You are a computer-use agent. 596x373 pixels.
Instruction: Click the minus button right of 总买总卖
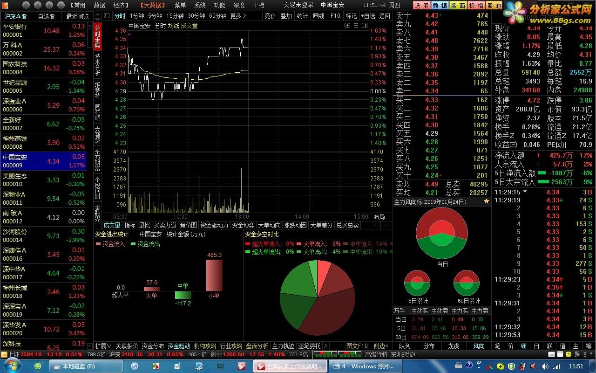point(386,225)
